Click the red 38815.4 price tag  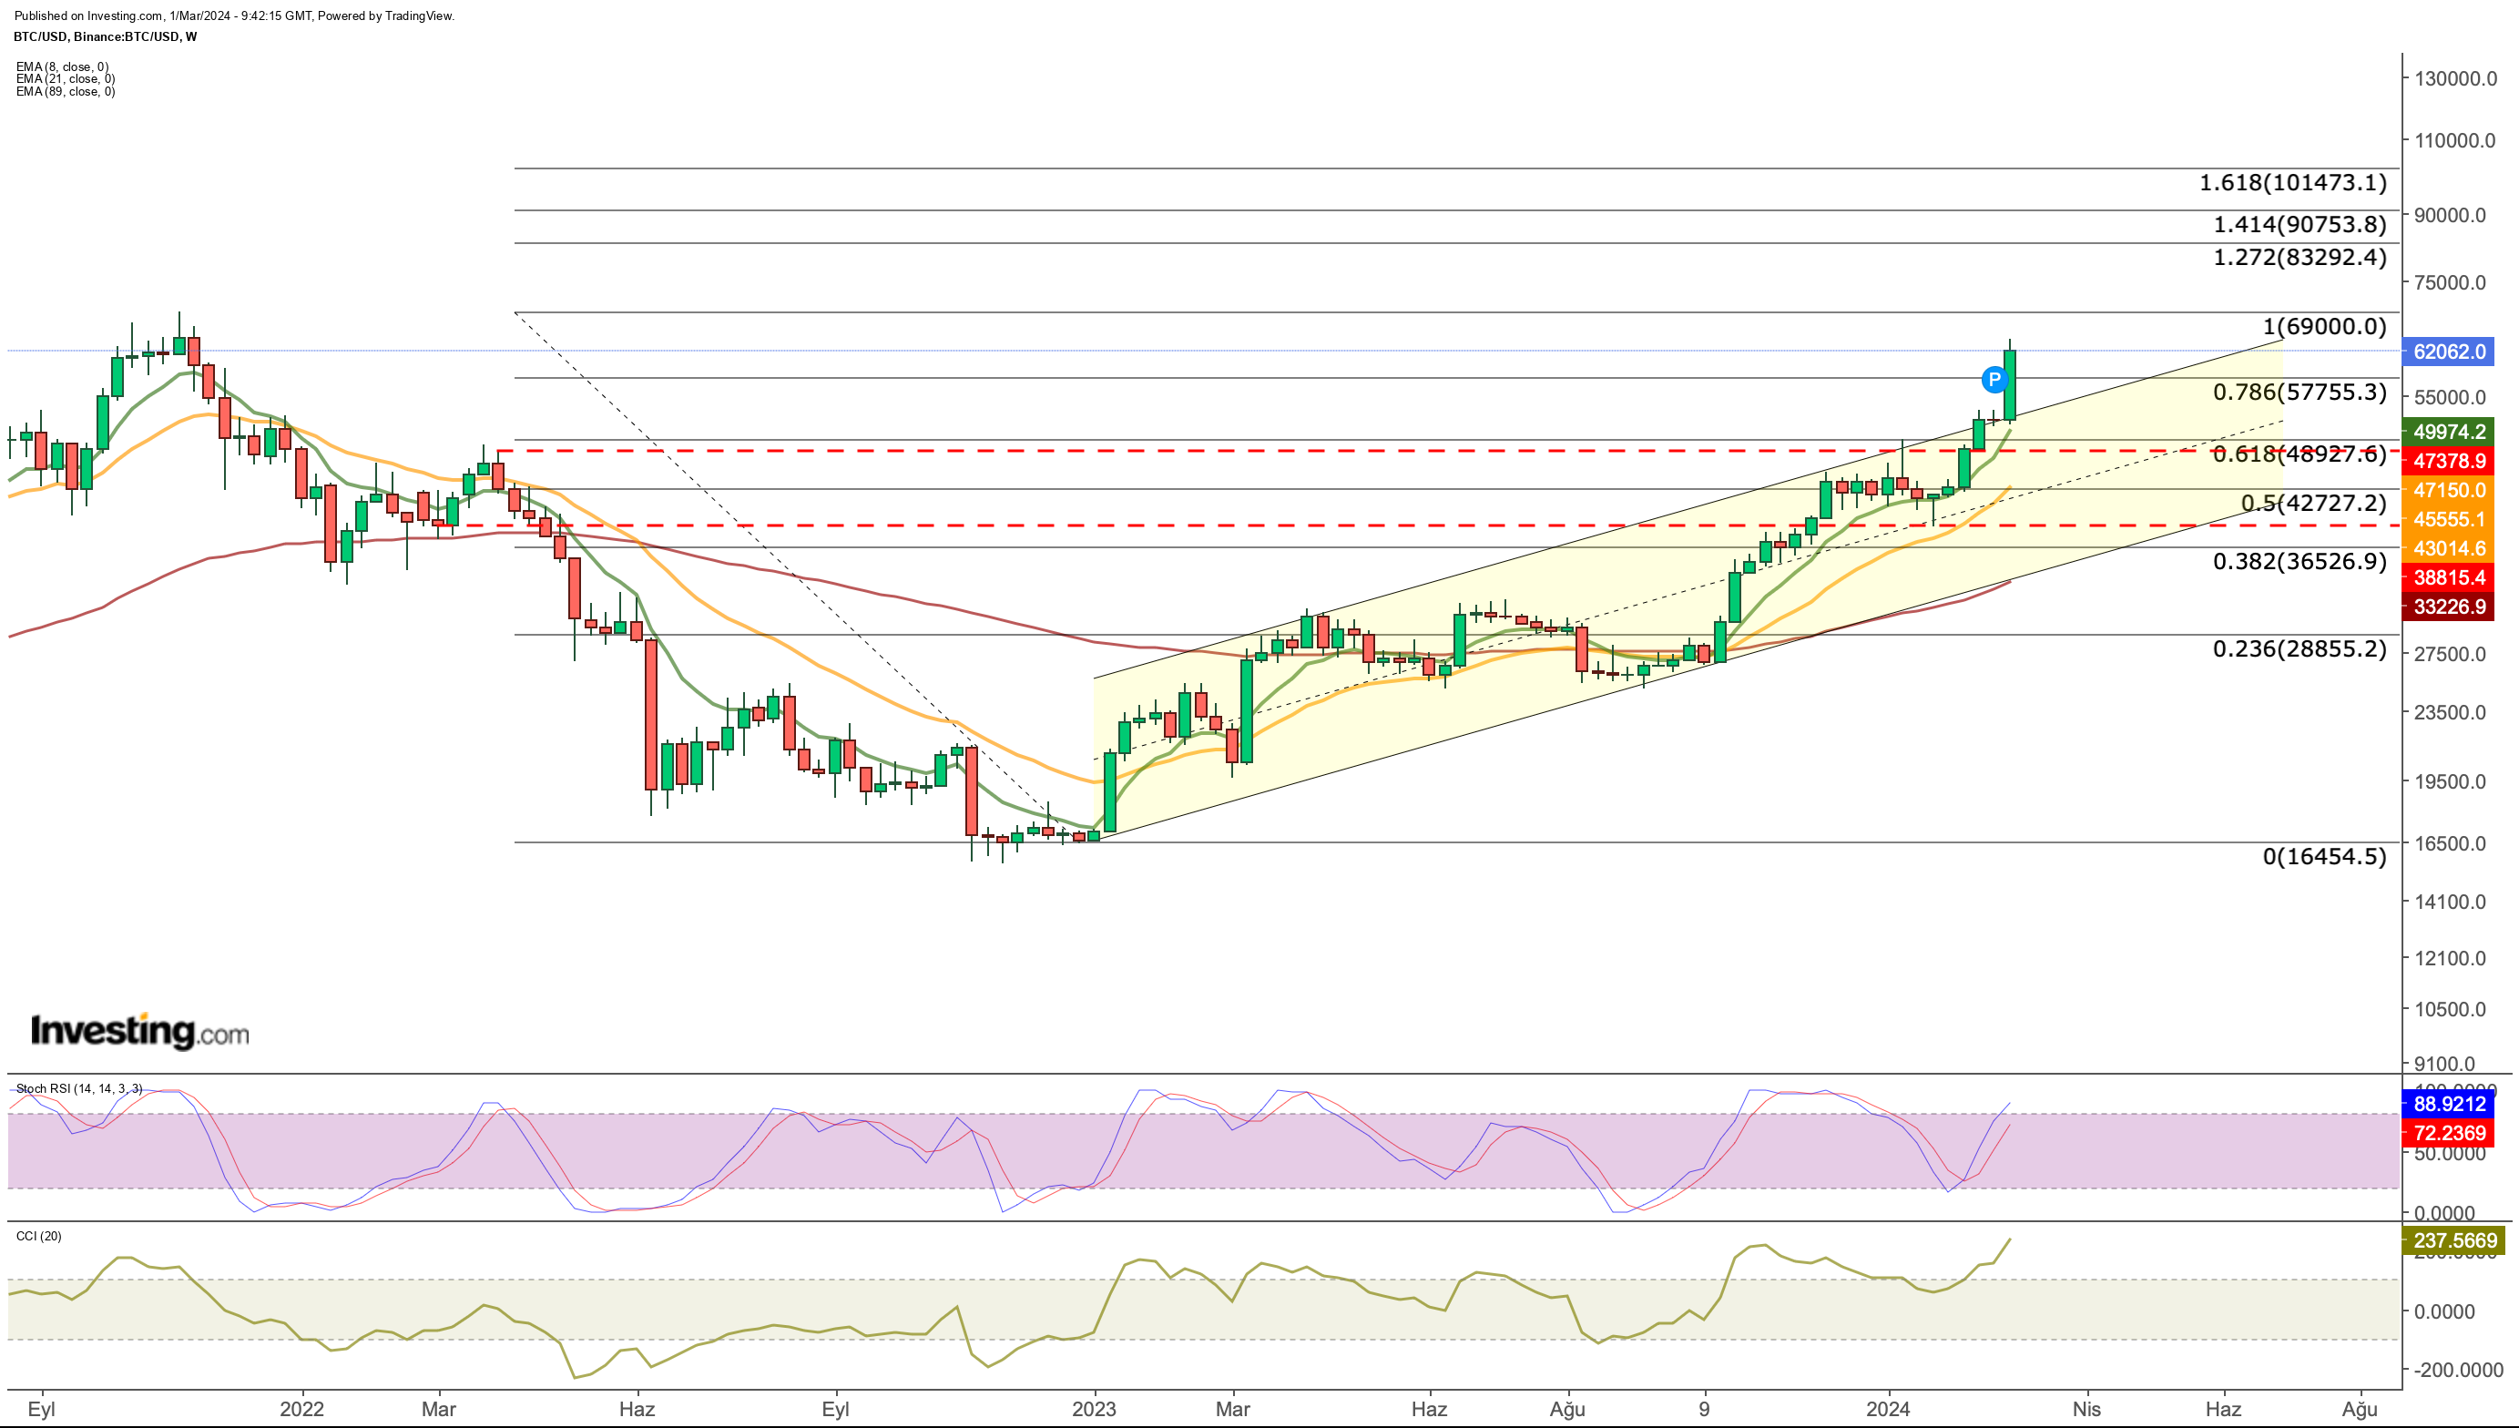[2450, 577]
